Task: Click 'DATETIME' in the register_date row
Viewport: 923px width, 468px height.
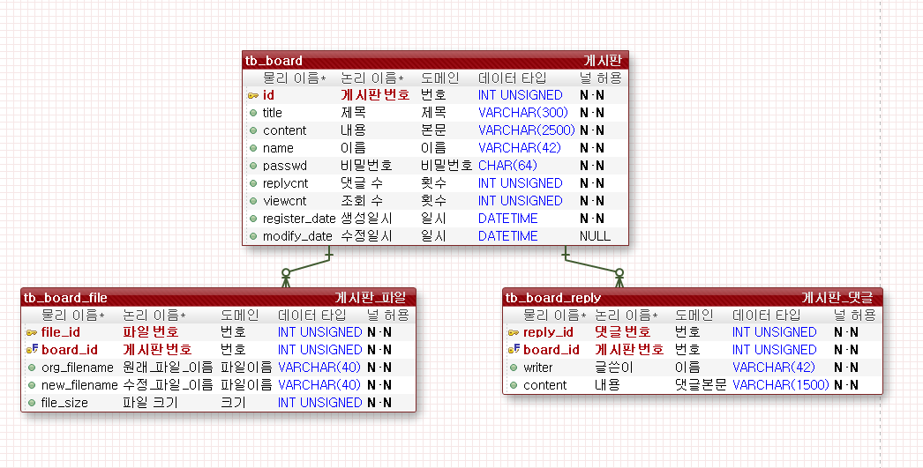Action: tap(508, 219)
